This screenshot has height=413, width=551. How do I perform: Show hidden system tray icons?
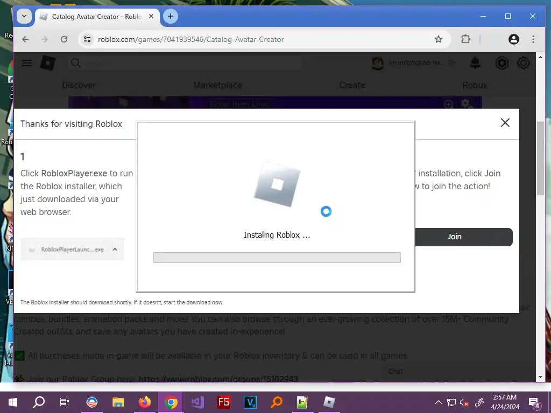point(438,402)
